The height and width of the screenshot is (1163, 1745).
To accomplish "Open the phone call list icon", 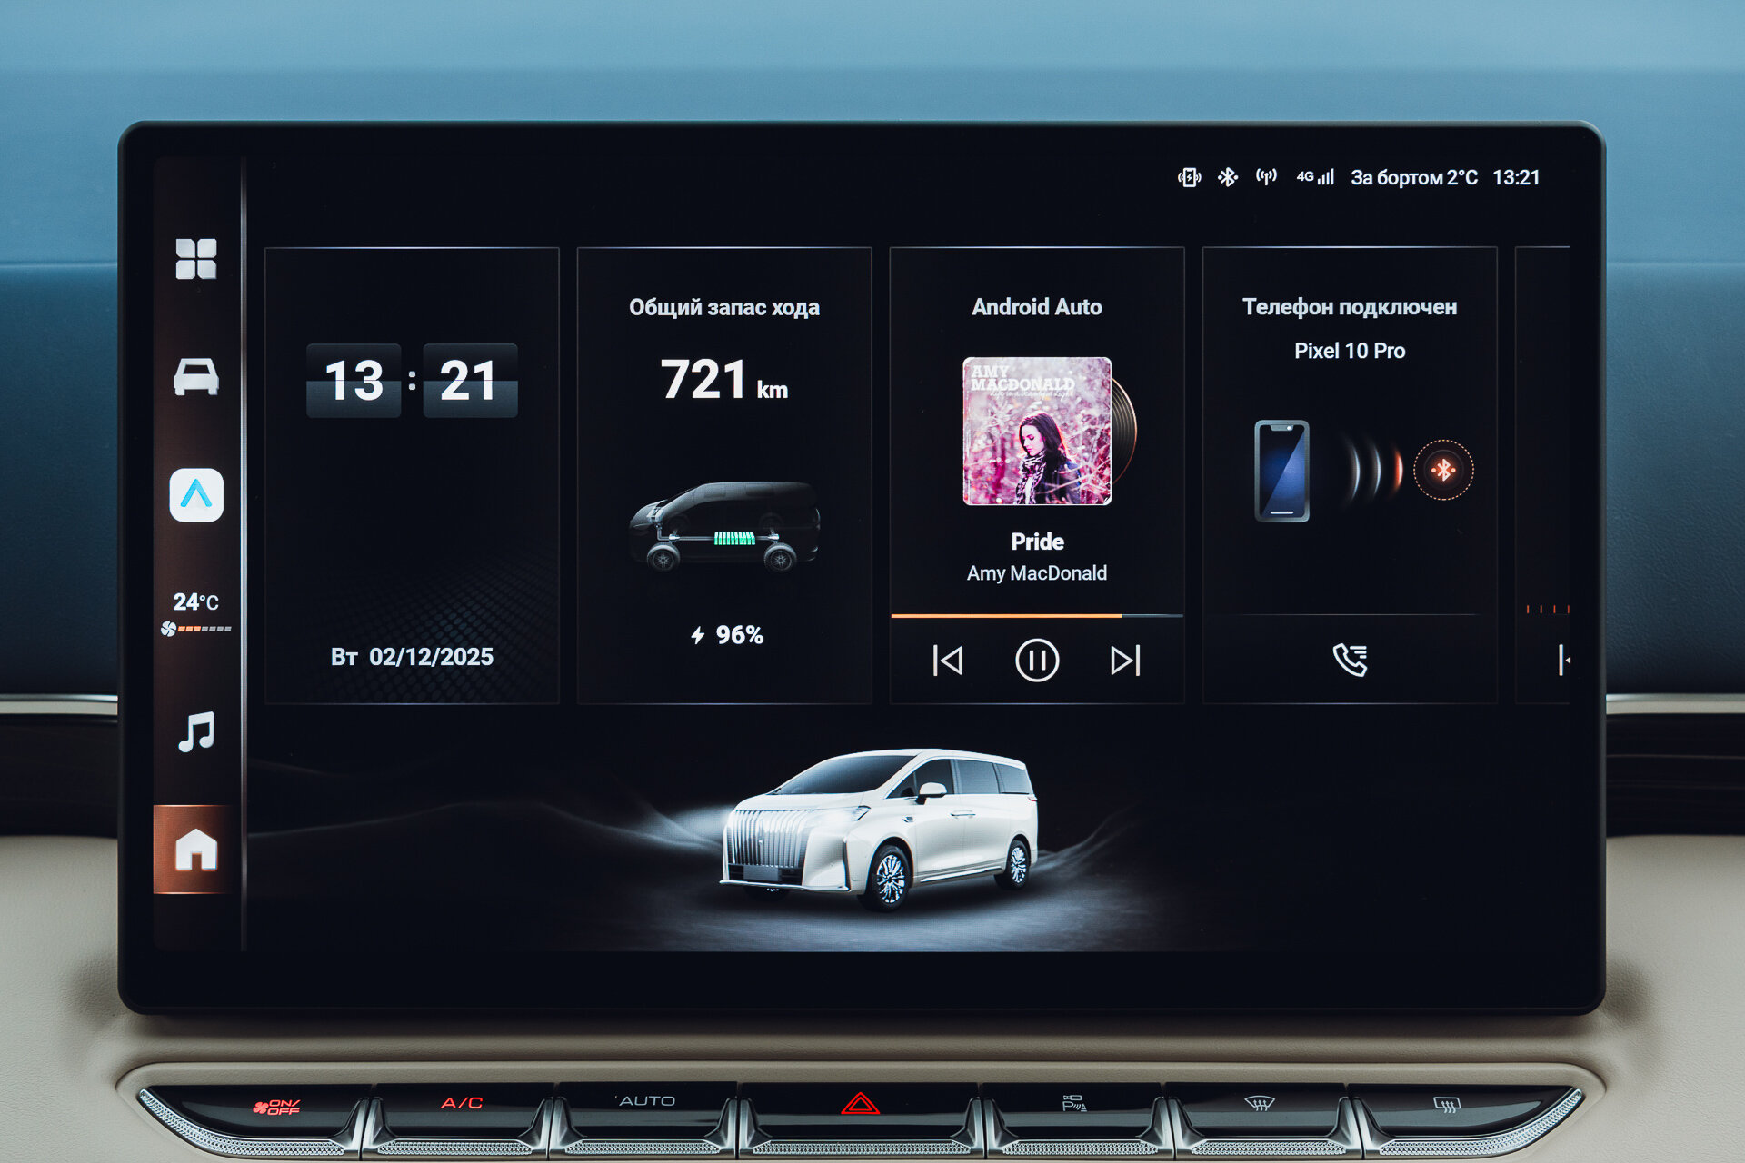I will (x=1350, y=661).
